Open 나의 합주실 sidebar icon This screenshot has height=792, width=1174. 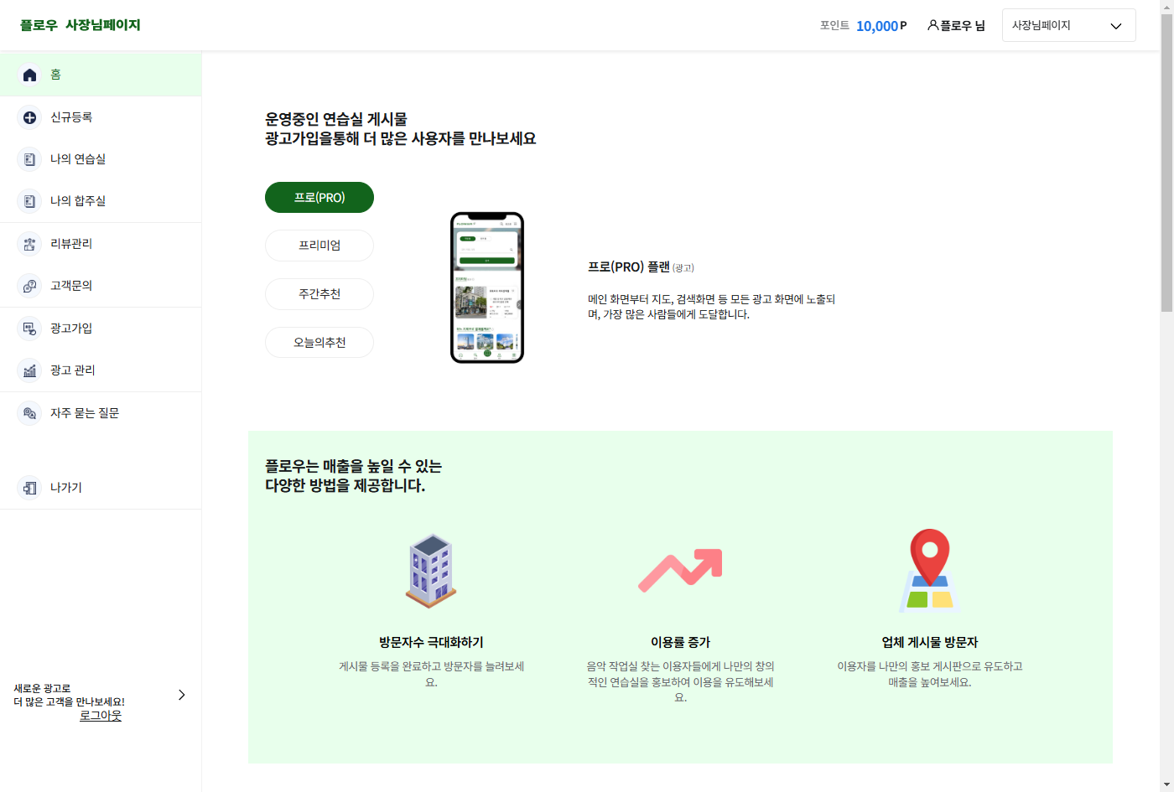pos(29,201)
